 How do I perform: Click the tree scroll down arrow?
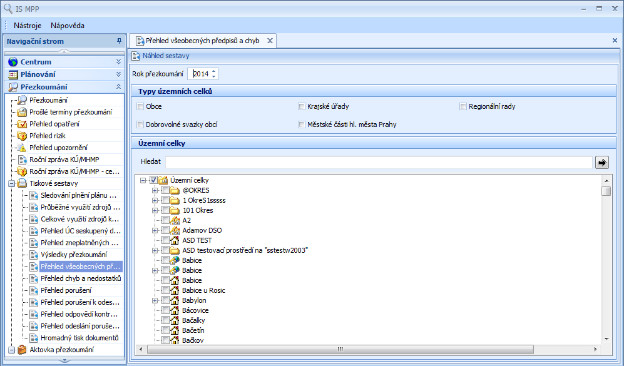606,339
